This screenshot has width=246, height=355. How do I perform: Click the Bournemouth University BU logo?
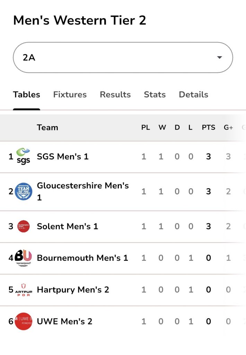tap(24, 258)
